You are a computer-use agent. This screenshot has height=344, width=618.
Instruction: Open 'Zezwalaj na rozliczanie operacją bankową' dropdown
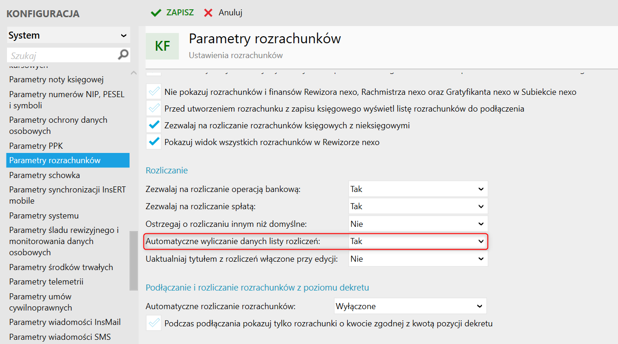pos(418,189)
